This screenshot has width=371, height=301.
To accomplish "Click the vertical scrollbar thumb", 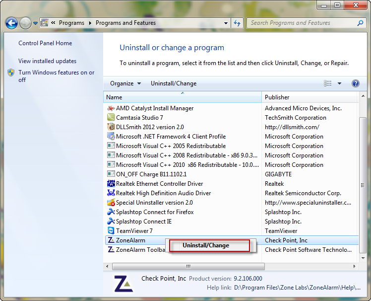I will coord(363,185).
